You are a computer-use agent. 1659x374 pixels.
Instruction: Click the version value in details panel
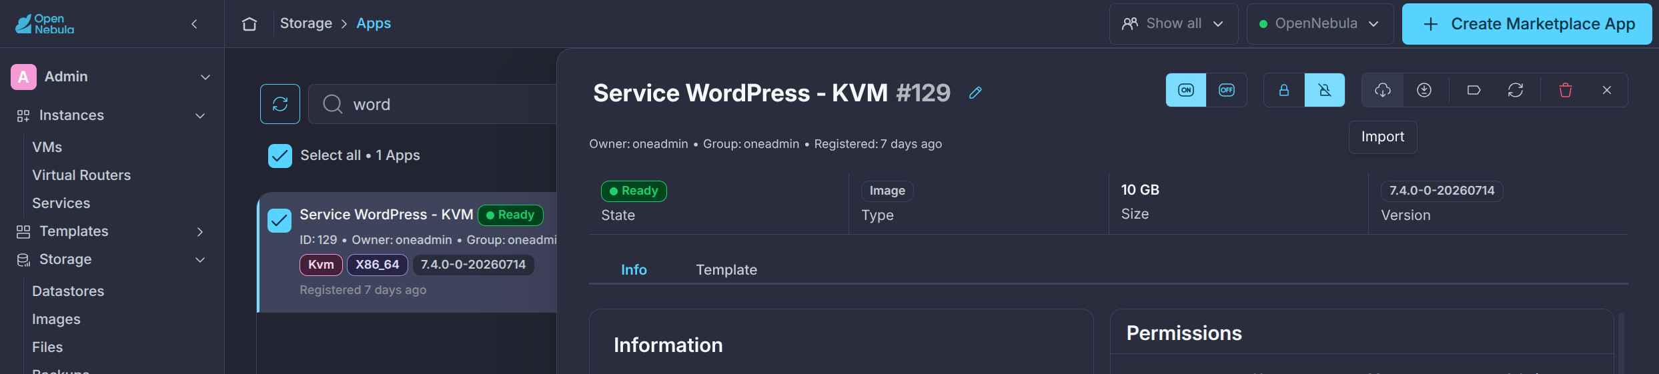[x=1442, y=191]
